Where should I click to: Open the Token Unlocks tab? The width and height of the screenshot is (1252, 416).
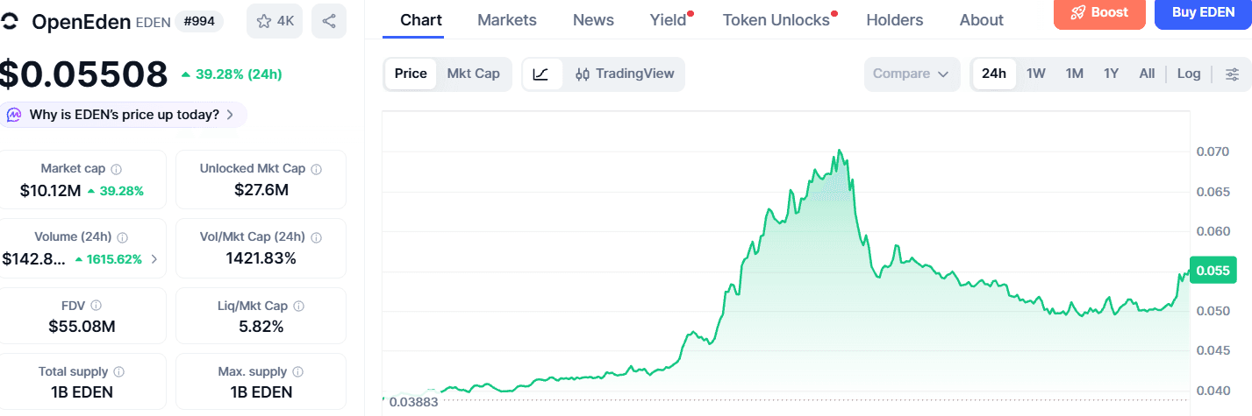[777, 20]
